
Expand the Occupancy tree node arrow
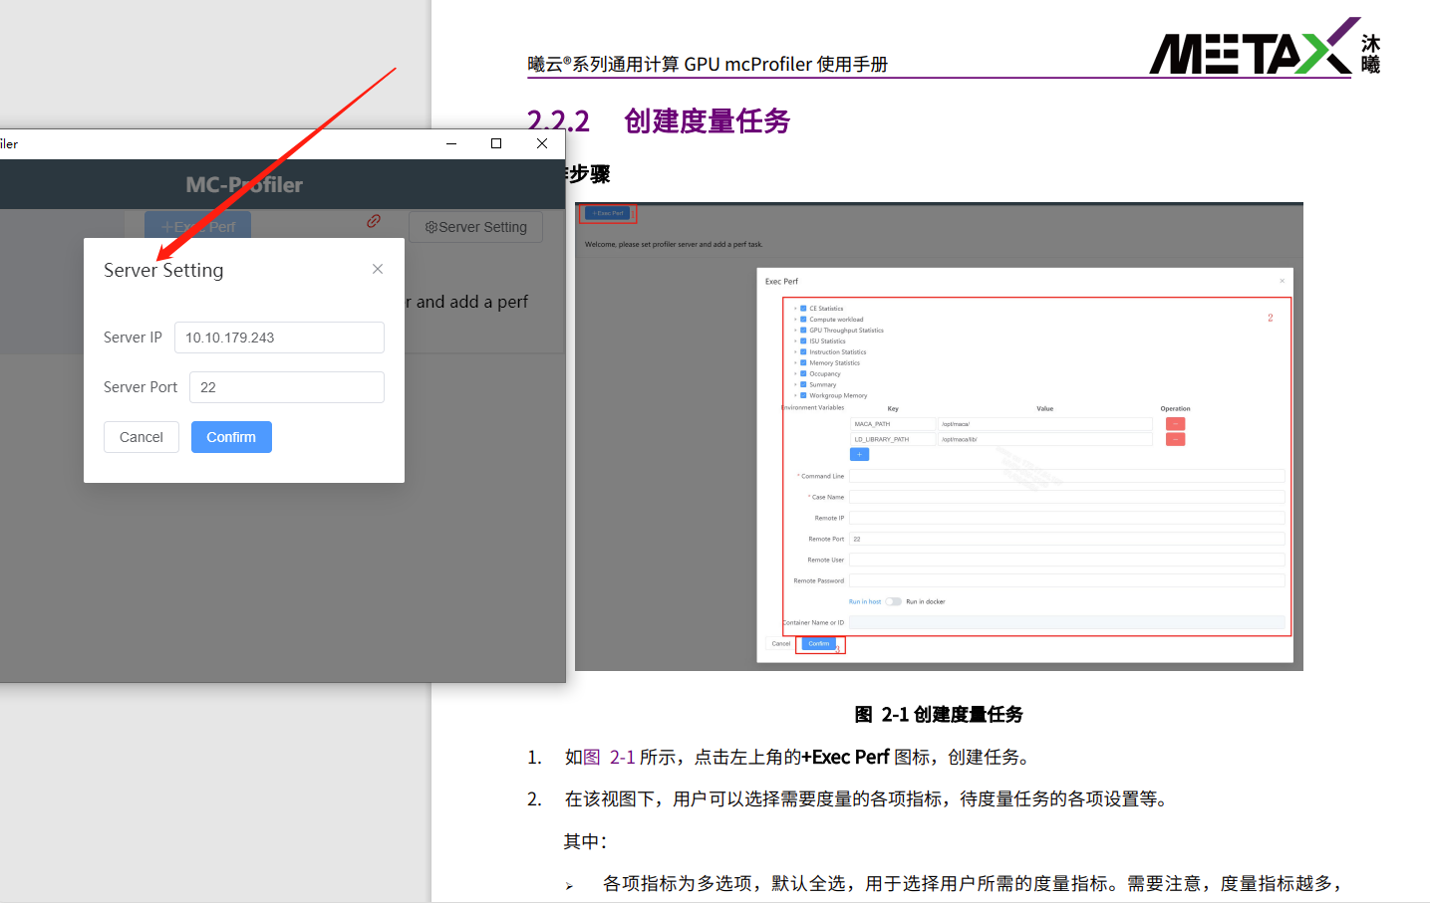(795, 373)
